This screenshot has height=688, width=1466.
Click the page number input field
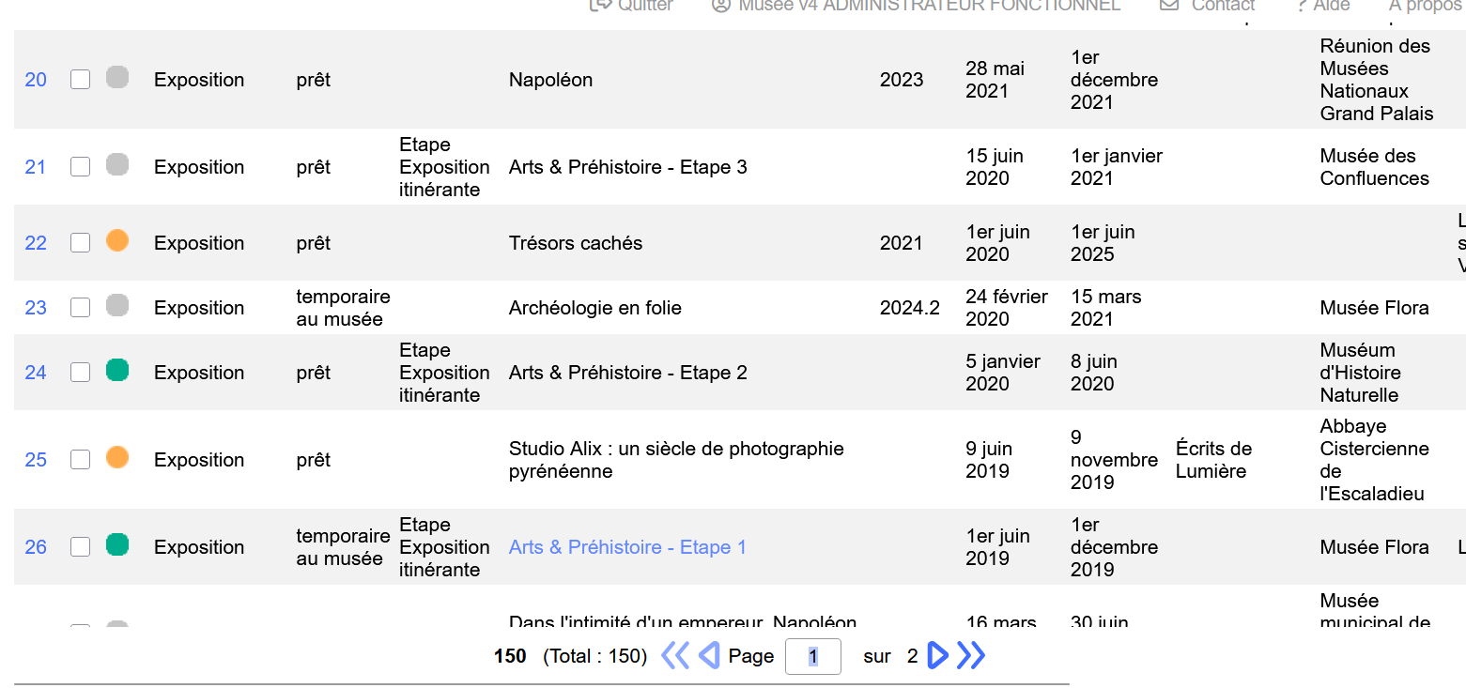pos(812,656)
